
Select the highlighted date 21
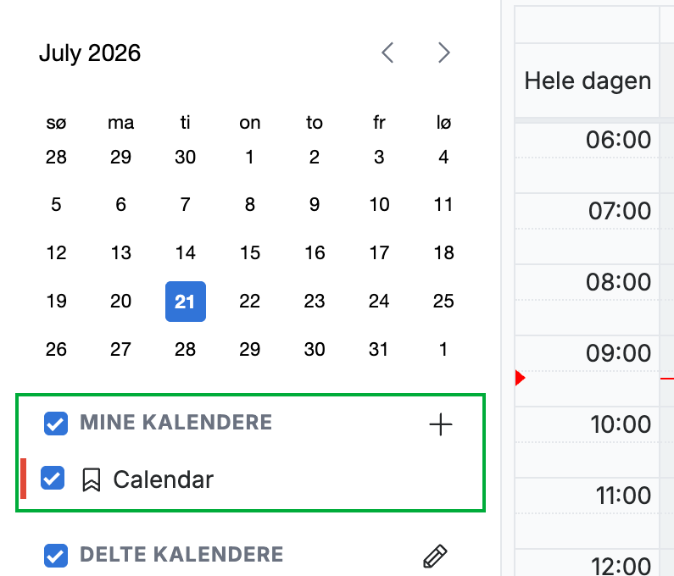point(186,302)
